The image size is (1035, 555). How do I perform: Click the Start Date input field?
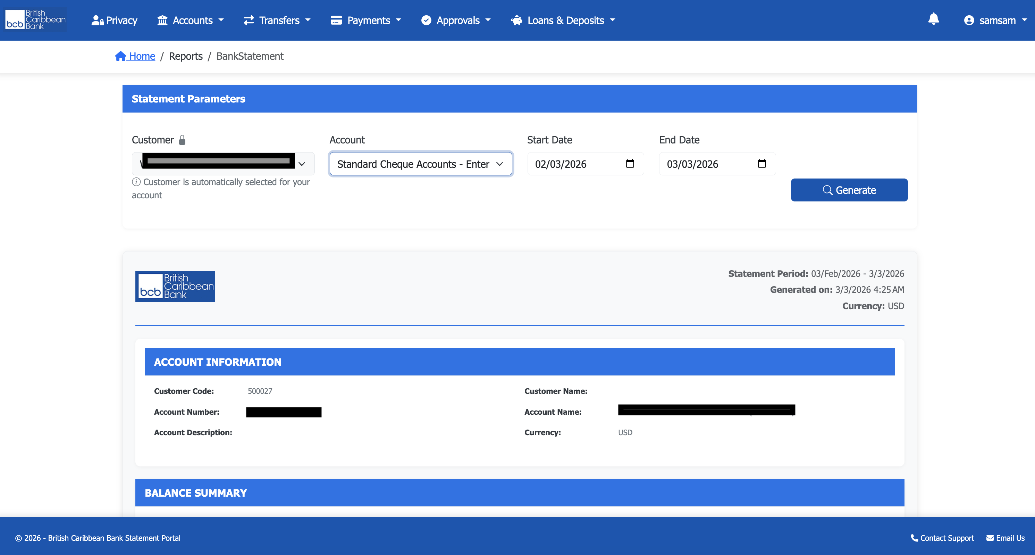[574, 164]
